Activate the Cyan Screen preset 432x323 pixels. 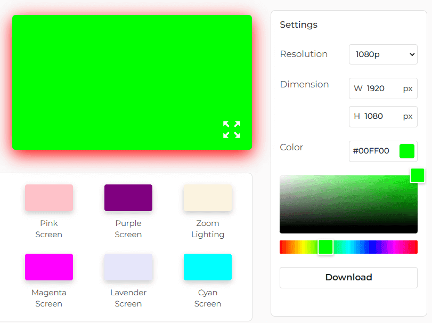pos(208,267)
